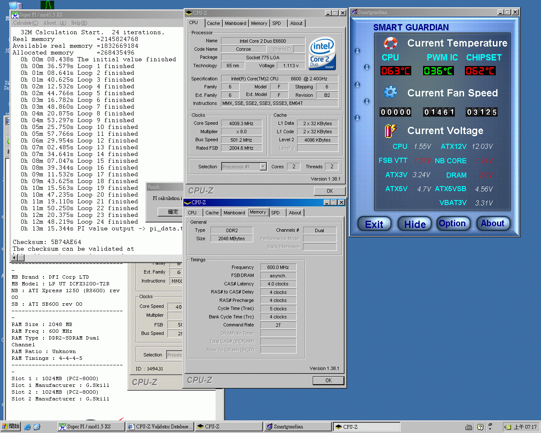Click CAS# Latency 4.0 clocks value
Screen dimensions: 541x433
(278, 284)
